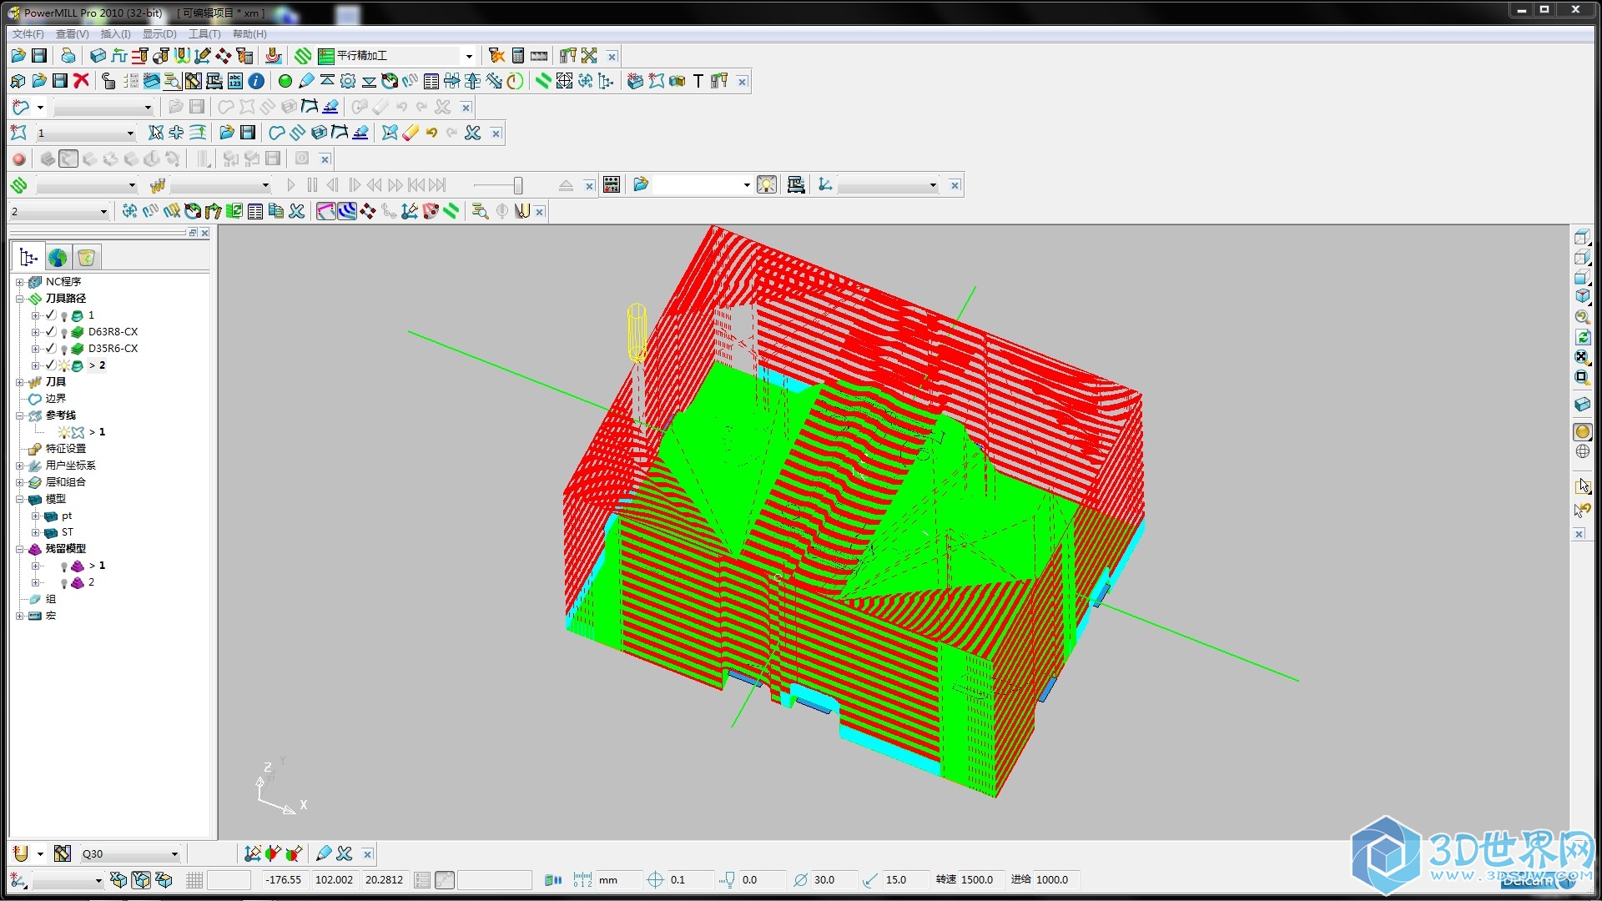Click the measure ruler icon
The image size is (1602, 901).
pos(539,56)
